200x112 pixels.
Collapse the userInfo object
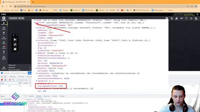point(35,23)
